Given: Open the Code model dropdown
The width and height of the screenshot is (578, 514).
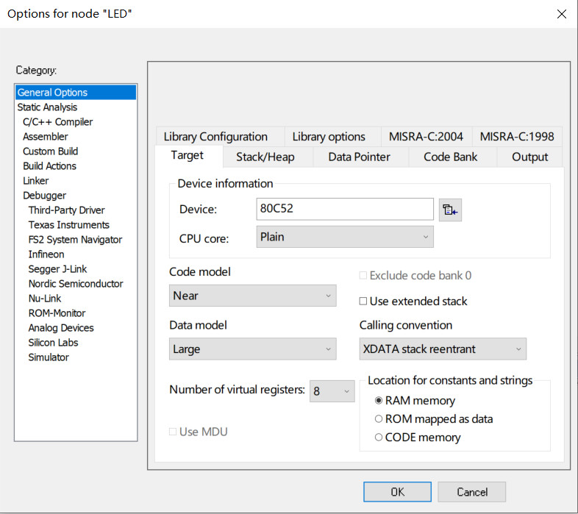Looking at the screenshot, I should 252,296.
